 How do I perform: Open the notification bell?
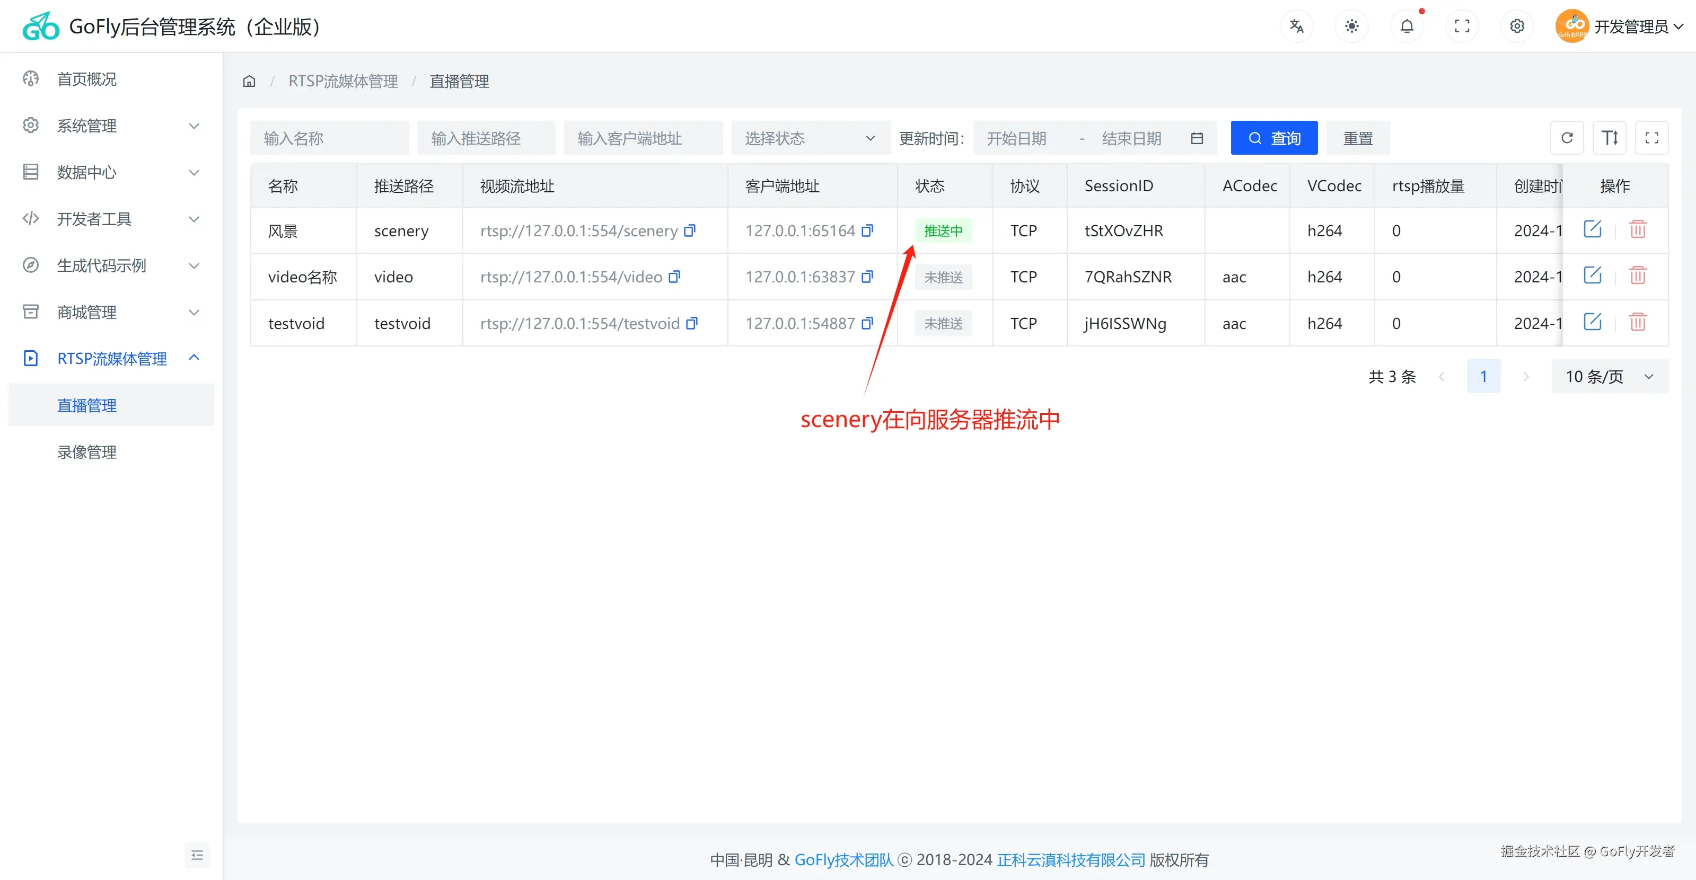1407,26
